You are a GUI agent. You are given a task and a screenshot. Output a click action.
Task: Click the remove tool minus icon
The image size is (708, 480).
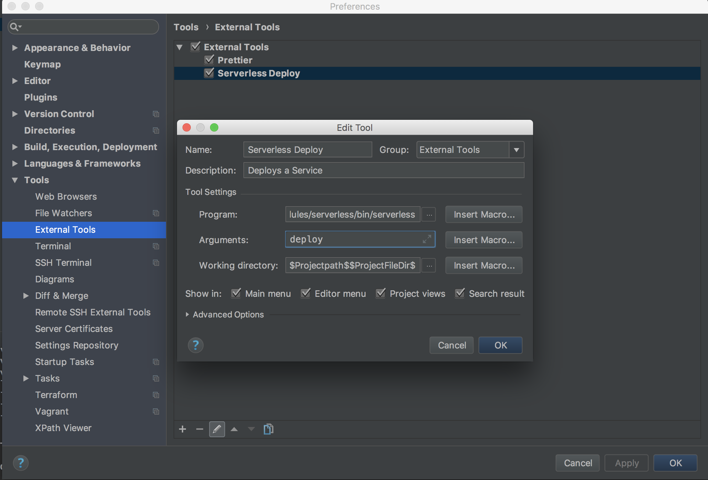[x=199, y=429]
